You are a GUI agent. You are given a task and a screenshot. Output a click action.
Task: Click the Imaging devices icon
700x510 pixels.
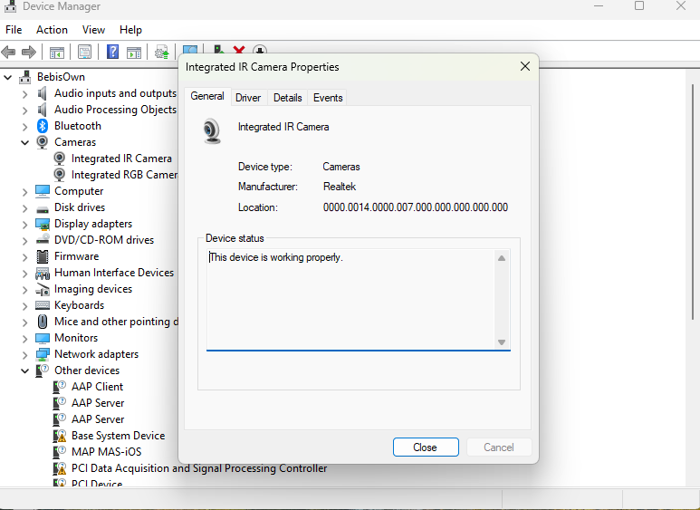(43, 289)
